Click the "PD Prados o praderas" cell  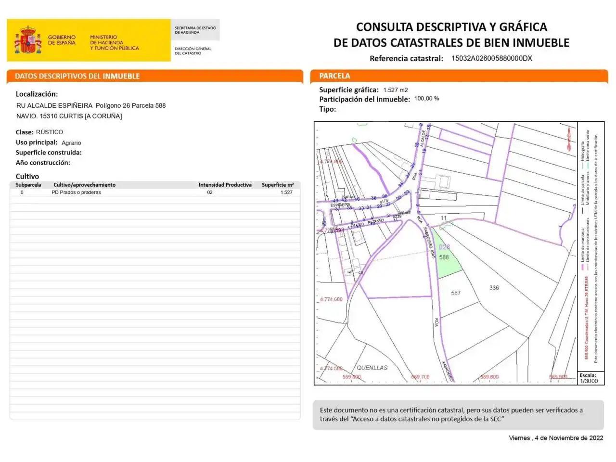pos(76,192)
